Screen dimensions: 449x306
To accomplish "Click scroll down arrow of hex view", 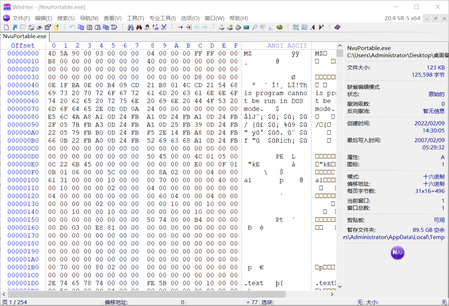I will pyautogui.click(x=340, y=286).
